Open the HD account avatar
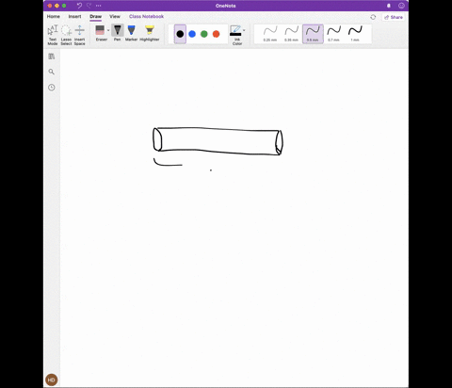Image resolution: width=452 pixels, height=388 pixels. pyautogui.click(x=52, y=380)
